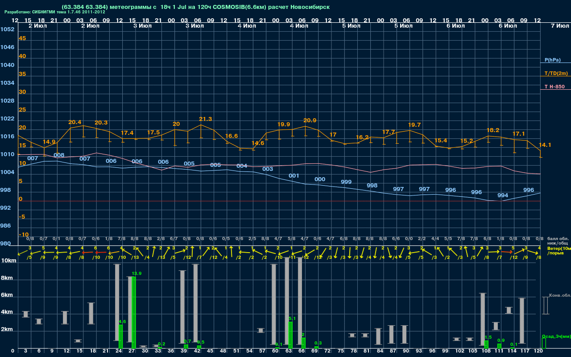Click the 999 pressure label
The height and width of the screenshot is (357, 571).
(346, 182)
